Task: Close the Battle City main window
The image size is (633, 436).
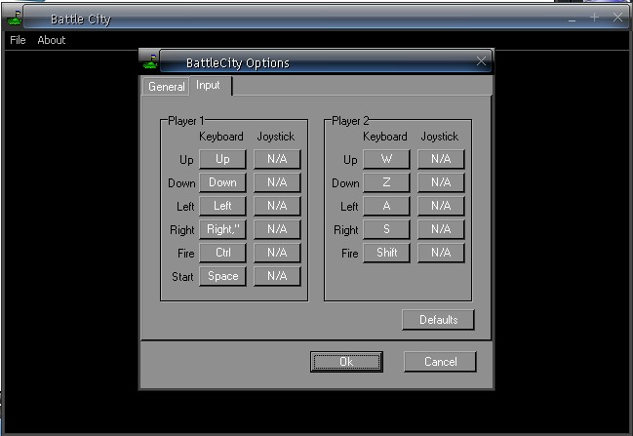Action: [x=617, y=18]
